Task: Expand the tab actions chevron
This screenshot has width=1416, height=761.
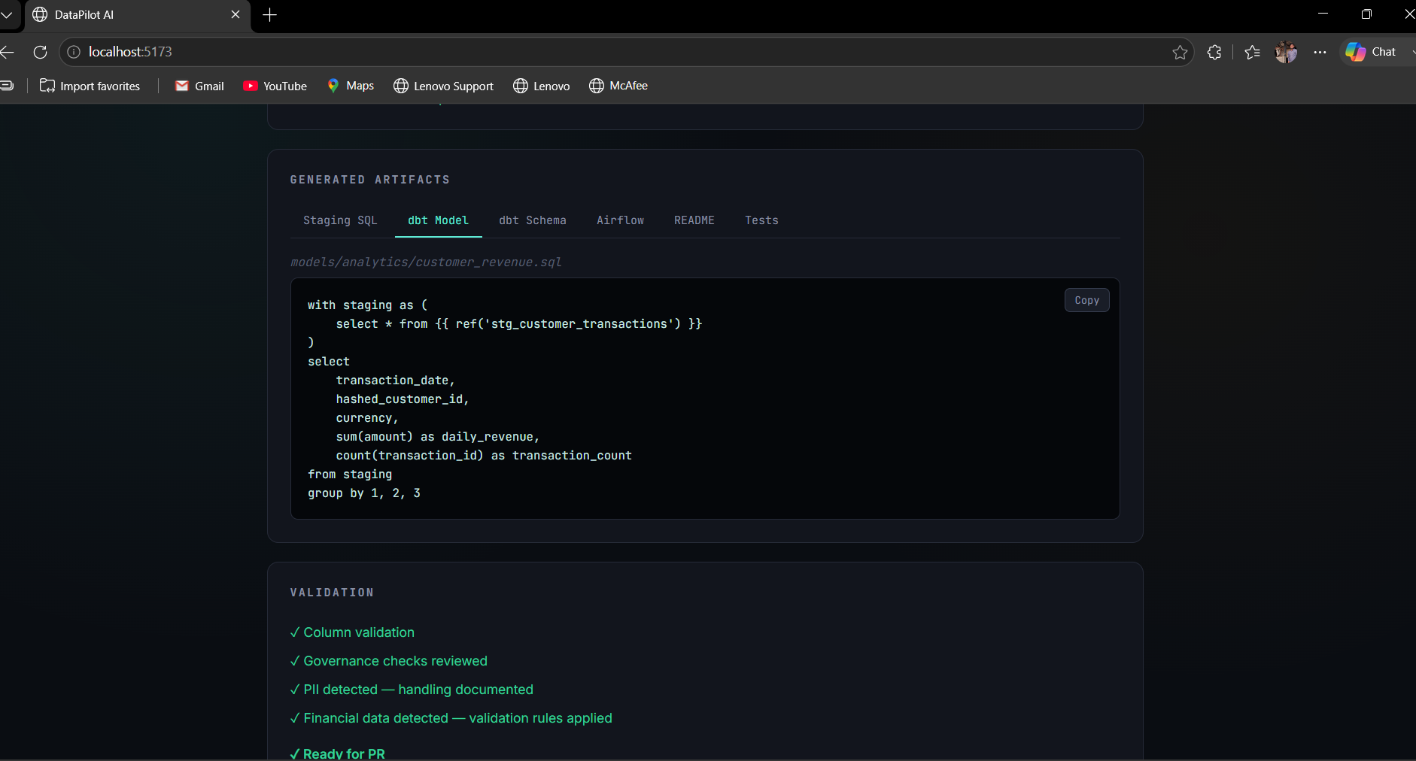Action: 7,14
